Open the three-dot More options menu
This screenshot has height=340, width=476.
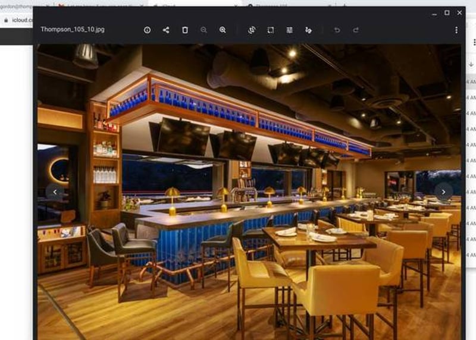tap(456, 30)
